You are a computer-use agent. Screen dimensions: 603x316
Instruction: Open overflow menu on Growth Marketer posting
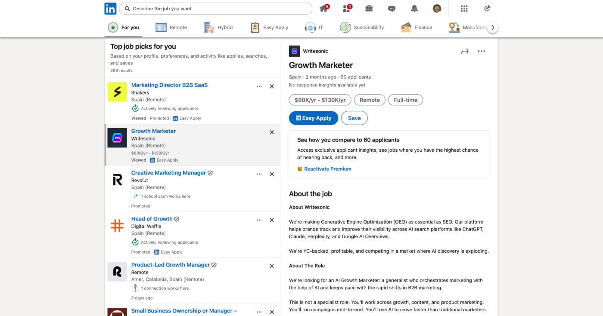click(x=482, y=51)
